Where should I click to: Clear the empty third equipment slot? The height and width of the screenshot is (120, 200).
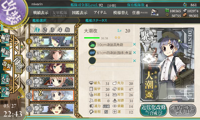click(134, 61)
